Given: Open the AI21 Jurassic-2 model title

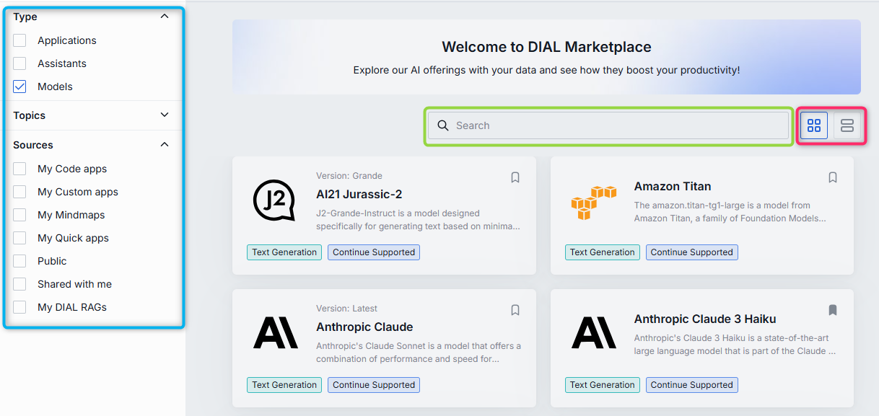Looking at the screenshot, I should click(x=359, y=194).
